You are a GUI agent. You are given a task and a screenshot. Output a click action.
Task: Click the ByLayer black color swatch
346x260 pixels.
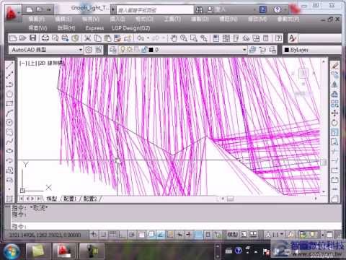pyautogui.click(x=286, y=50)
